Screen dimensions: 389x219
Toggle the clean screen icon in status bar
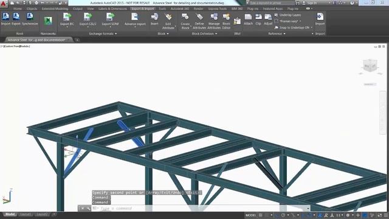click(x=379, y=215)
